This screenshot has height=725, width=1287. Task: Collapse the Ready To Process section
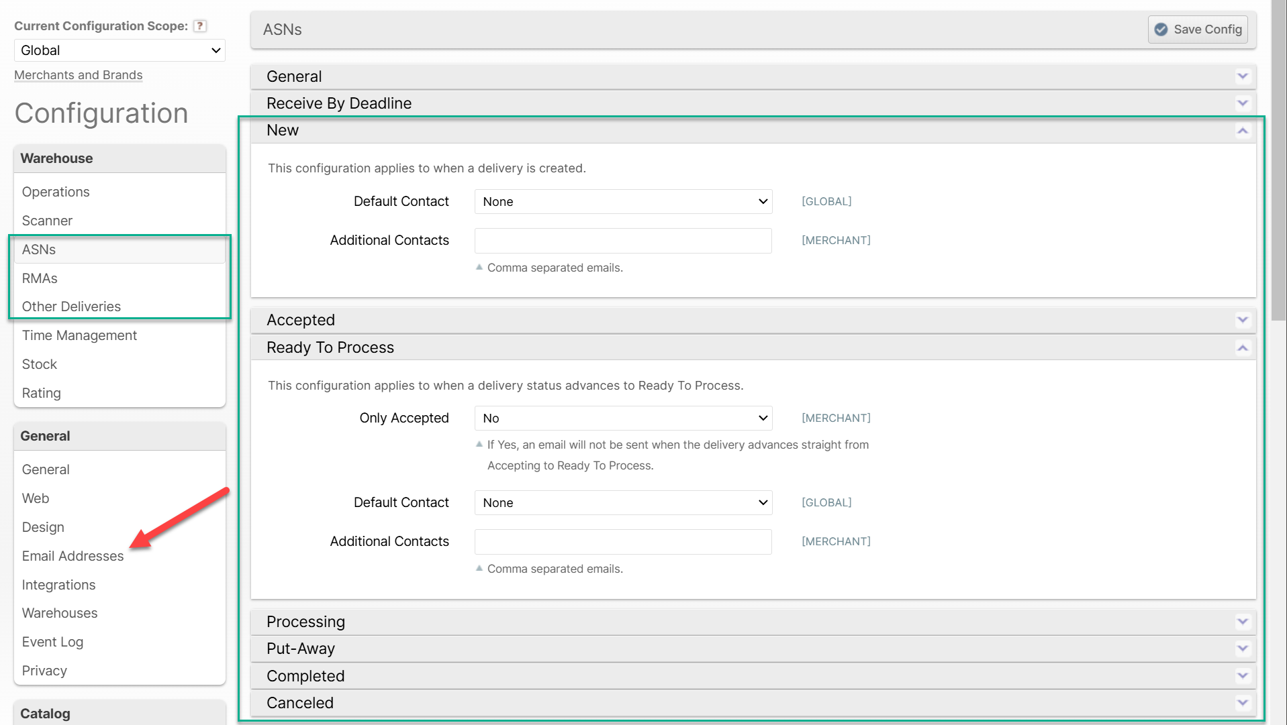point(1242,347)
